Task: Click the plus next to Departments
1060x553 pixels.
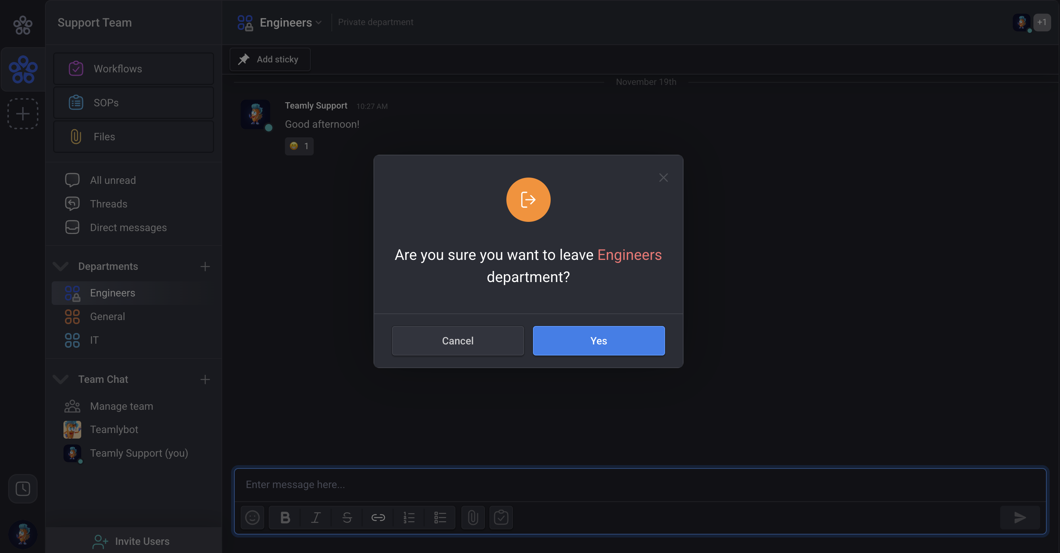Action: (x=205, y=267)
